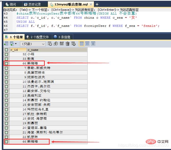Image resolution: width=171 pixels, height=150 pixels.
Task: Check the row checkbox for 小昭
Action: coord(6,54)
